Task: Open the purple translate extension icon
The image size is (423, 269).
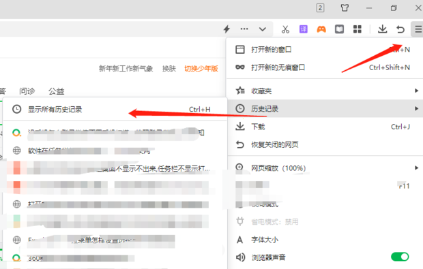Action: point(304,29)
